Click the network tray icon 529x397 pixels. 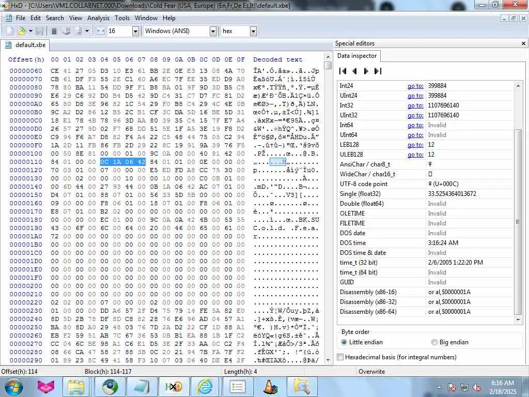464,388
